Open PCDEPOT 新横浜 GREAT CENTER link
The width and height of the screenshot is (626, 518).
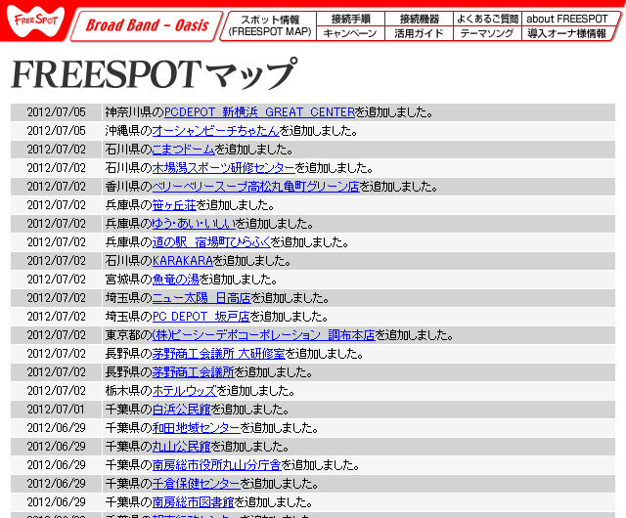[x=259, y=112]
